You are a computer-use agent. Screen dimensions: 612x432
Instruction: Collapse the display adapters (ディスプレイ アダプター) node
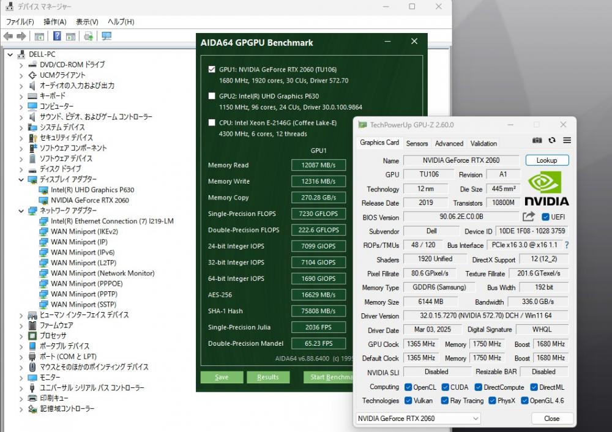coord(21,179)
